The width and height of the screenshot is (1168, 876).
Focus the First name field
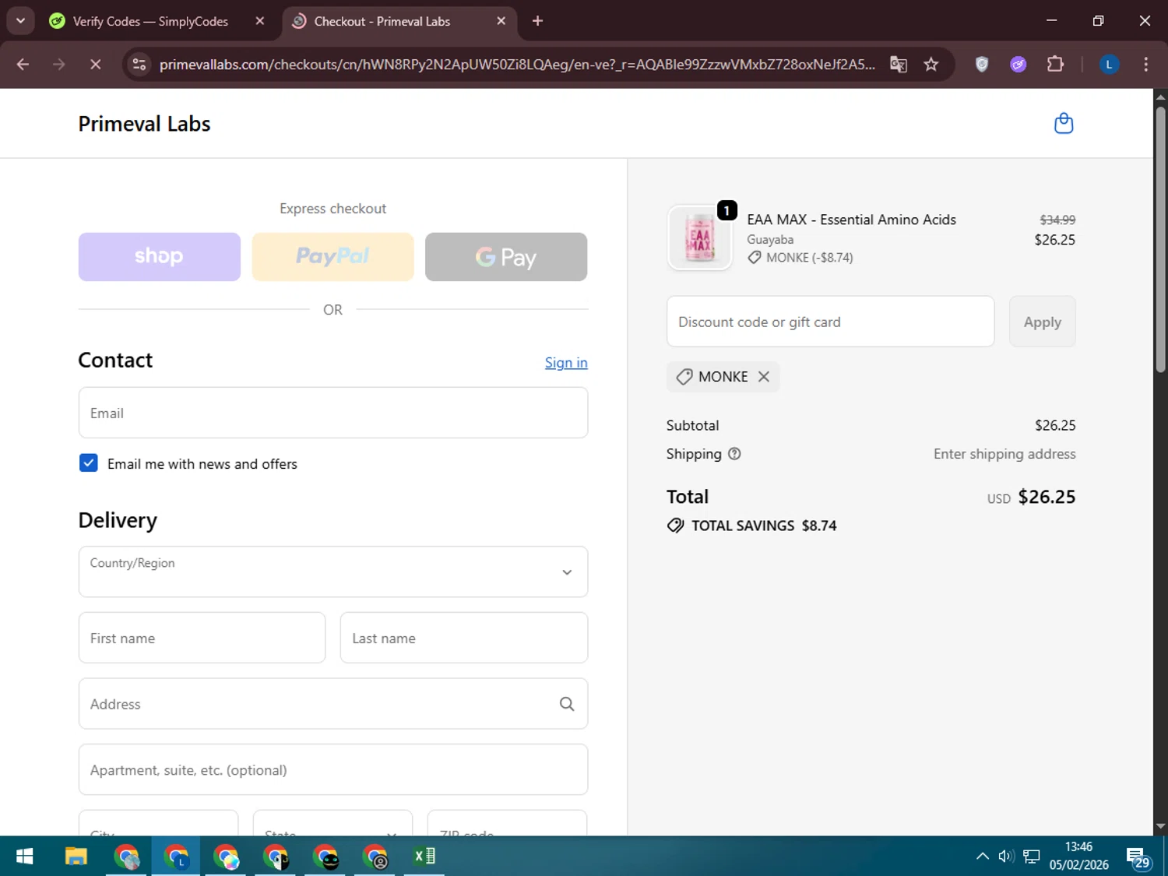[x=202, y=638]
